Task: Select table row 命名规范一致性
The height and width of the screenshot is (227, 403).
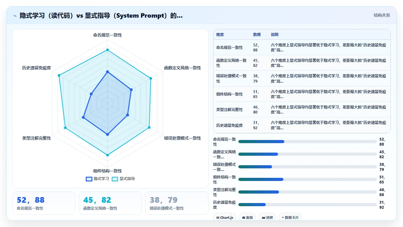Action: pos(302,47)
